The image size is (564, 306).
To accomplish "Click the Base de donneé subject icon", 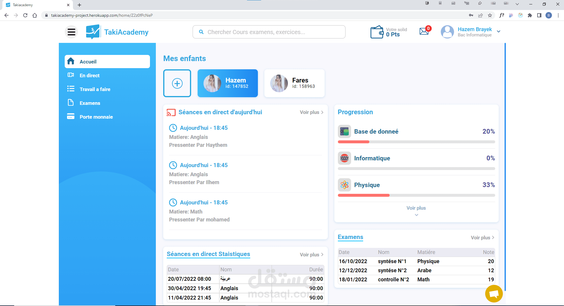I will pyautogui.click(x=344, y=132).
